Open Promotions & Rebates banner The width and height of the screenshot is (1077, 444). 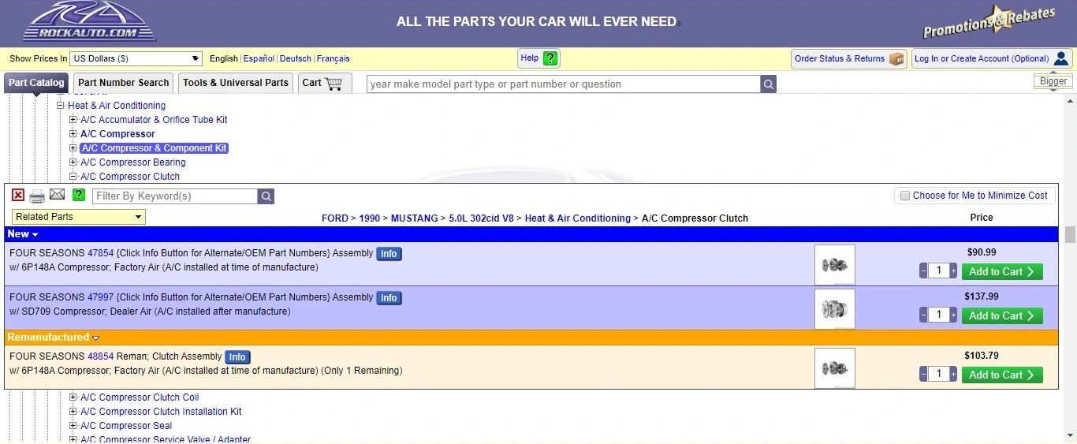tap(989, 22)
